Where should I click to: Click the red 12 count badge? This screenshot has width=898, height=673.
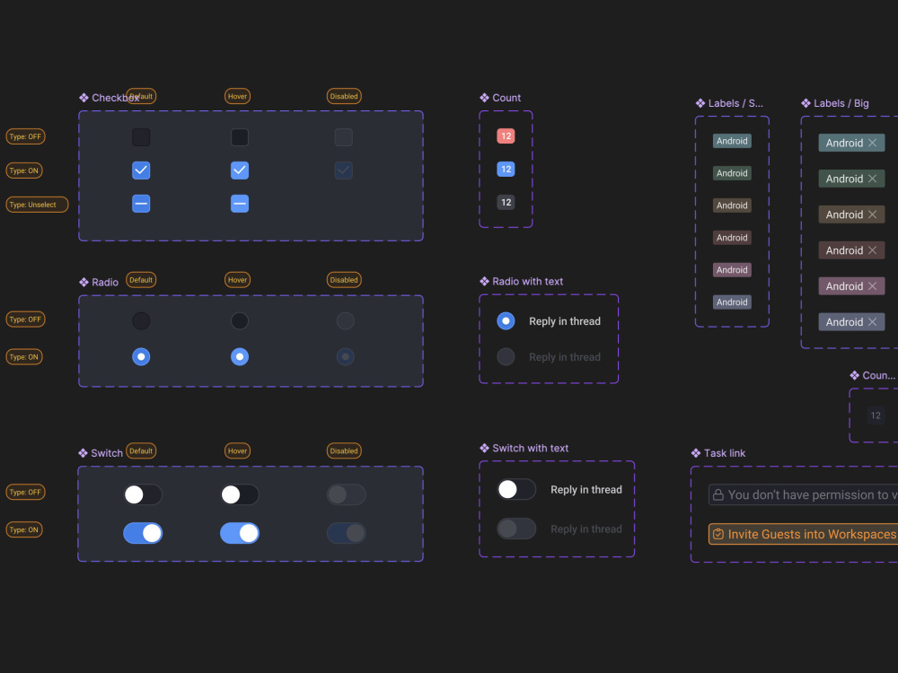(506, 136)
